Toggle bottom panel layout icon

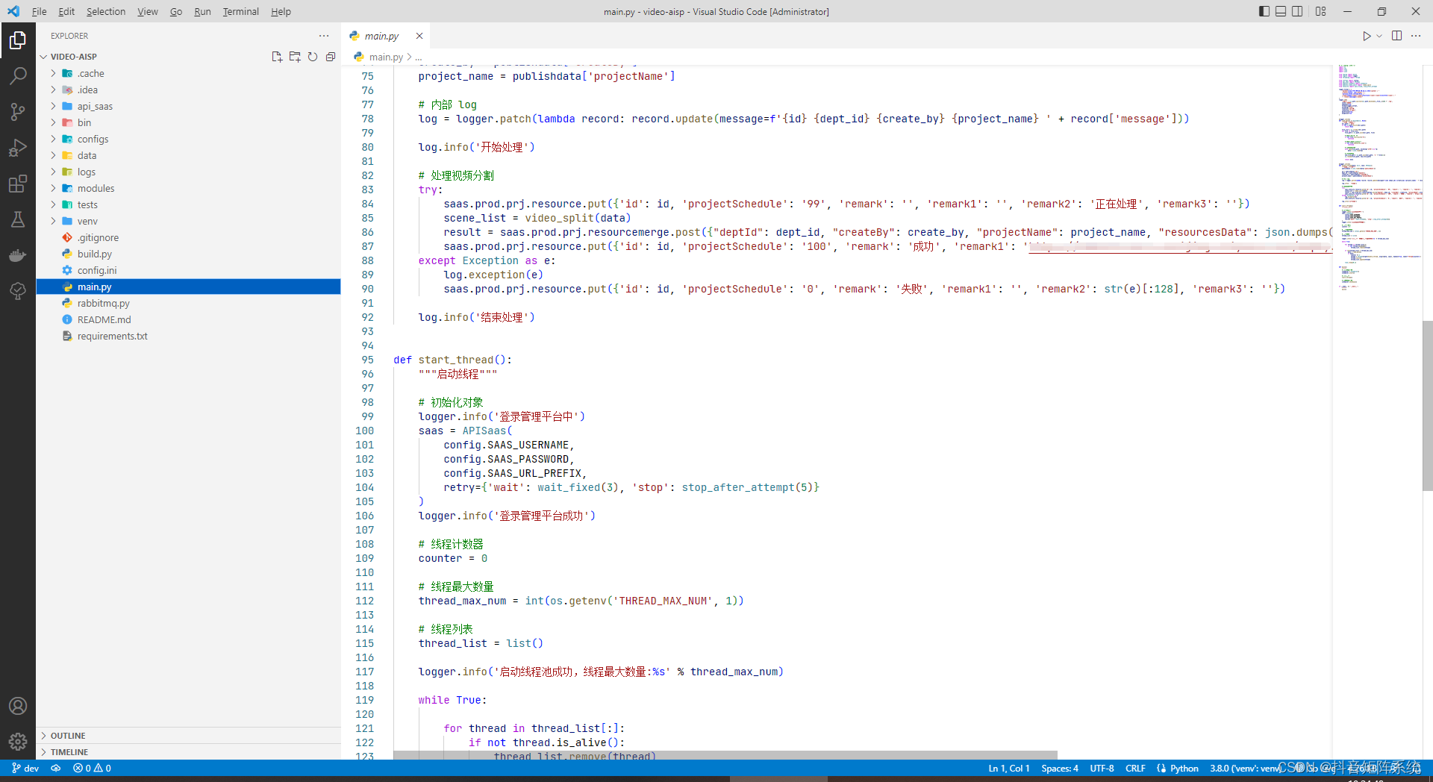click(1281, 11)
